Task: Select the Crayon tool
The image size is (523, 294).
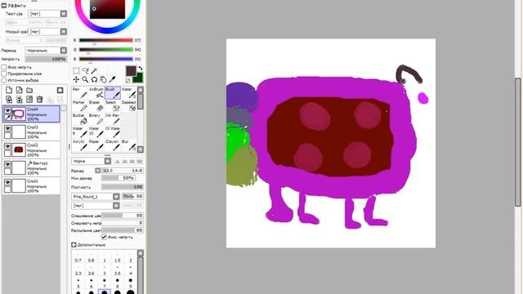Action: click(x=113, y=145)
